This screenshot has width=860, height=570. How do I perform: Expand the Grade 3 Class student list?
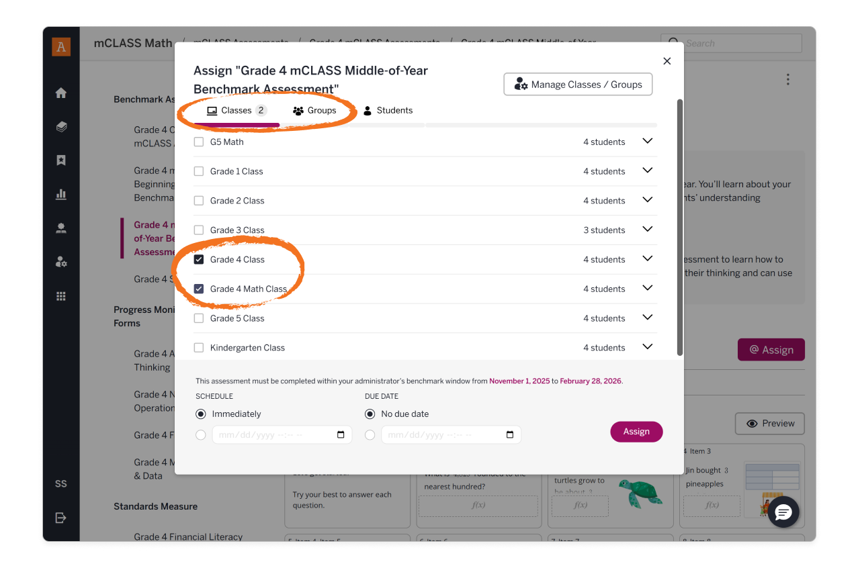tap(648, 230)
